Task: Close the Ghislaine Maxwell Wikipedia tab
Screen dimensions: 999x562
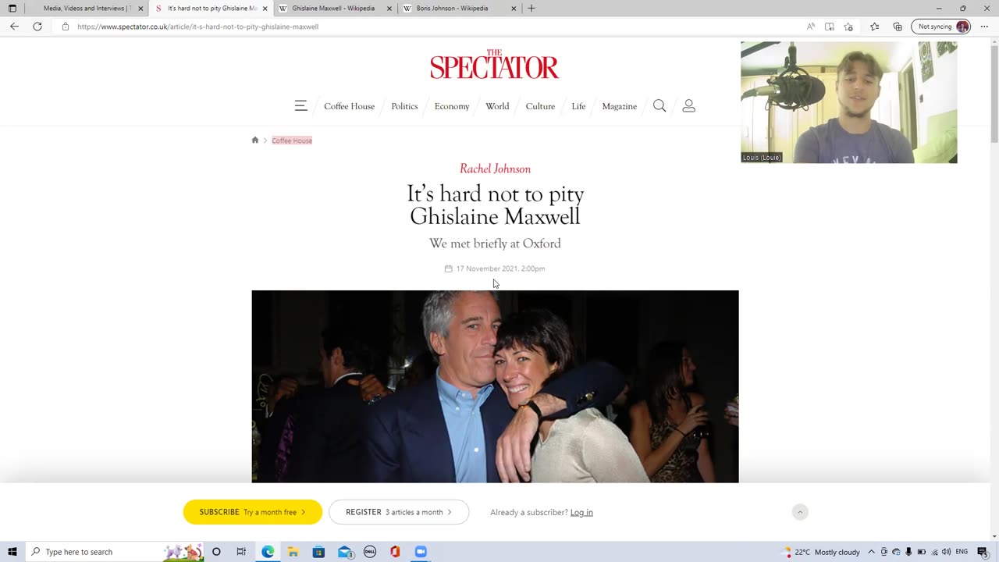Action: tap(389, 9)
